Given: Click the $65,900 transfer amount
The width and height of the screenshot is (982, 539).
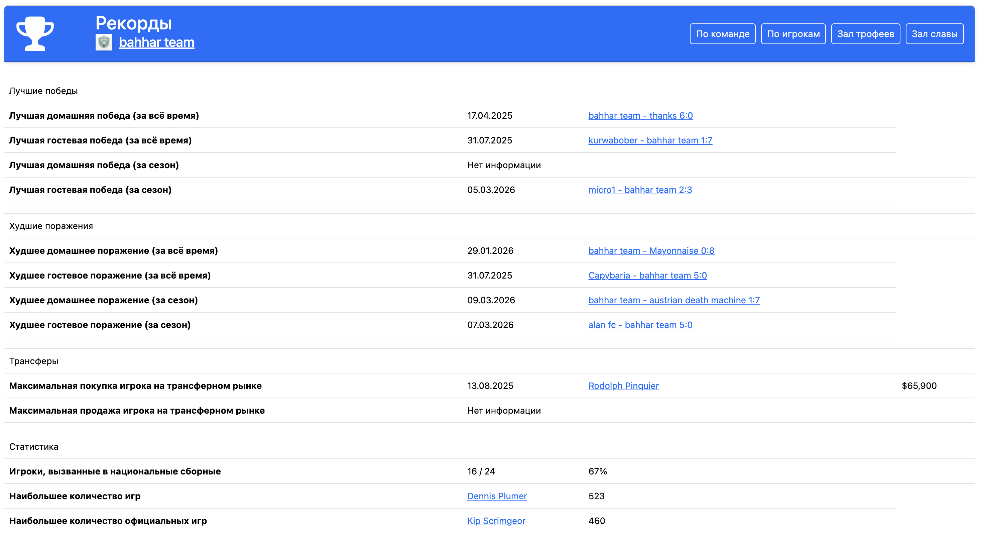Looking at the screenshot, I should coord(919,386).
